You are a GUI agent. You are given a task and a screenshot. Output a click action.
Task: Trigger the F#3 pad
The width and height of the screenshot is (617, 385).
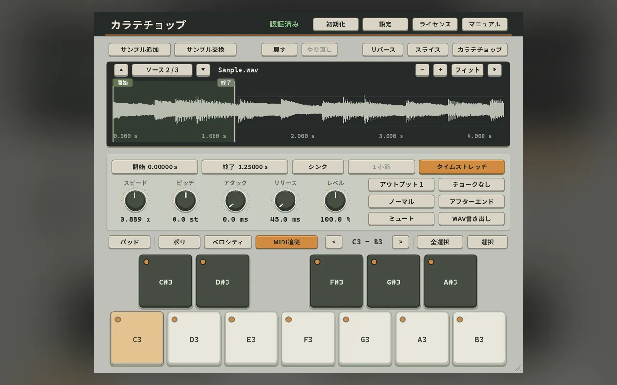[x=336, y=282]
